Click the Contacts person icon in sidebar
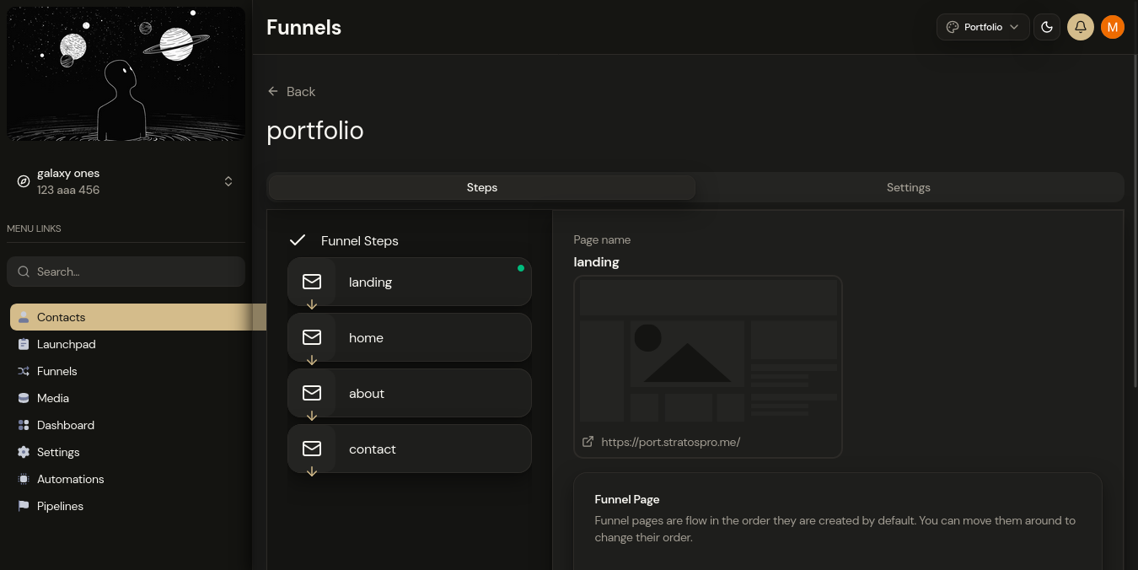 24,317
